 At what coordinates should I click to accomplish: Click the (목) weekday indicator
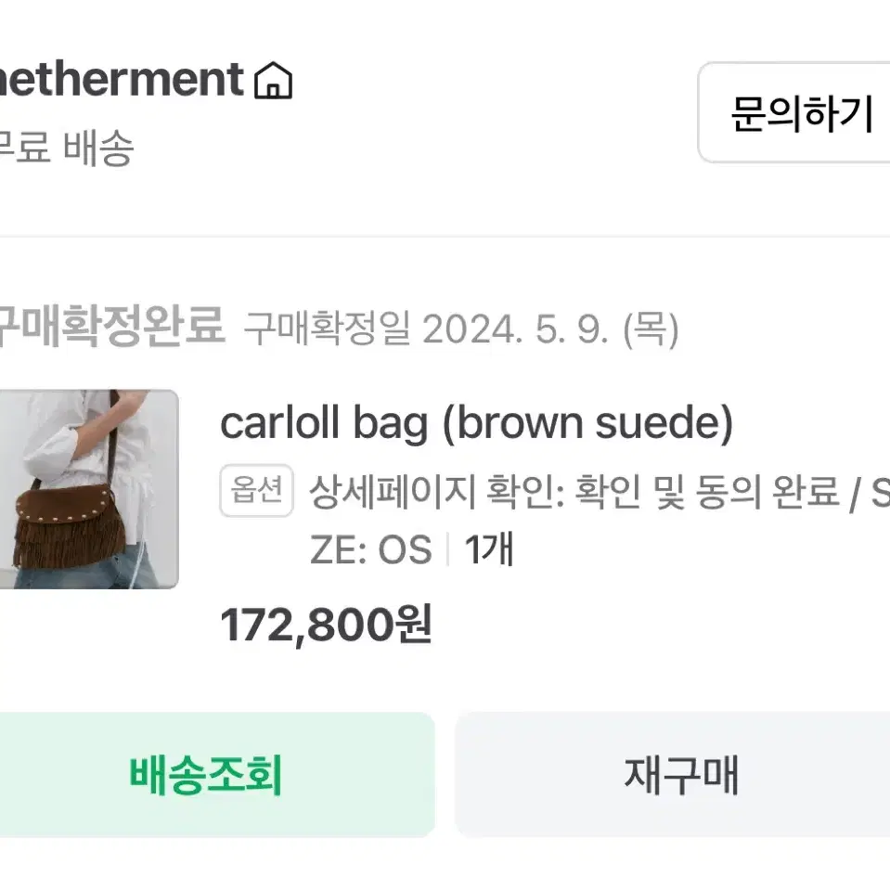(651, 329)
